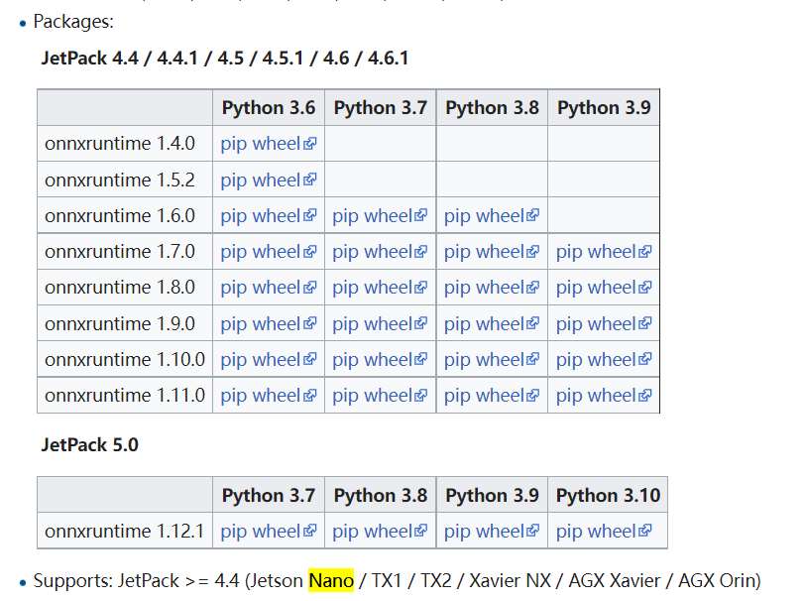Download pip wheel for onnxruntime 1.10.0 Python 3.6
The height and width of the screenshot is (601, 806).
[260, 359]
